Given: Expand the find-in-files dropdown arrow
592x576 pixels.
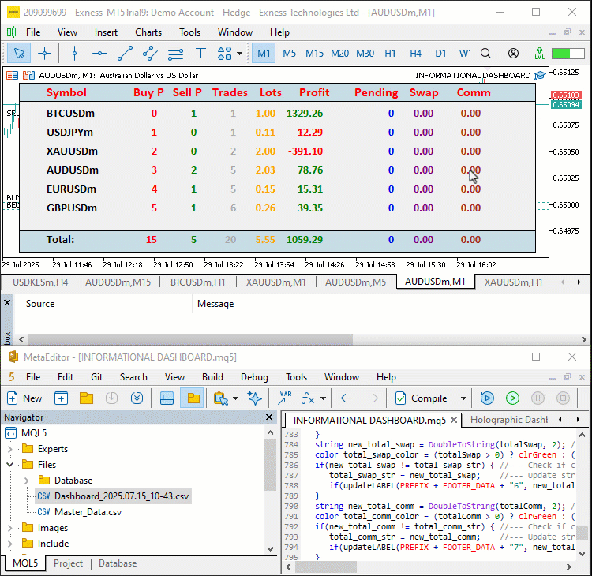Looking at the screenshot, I should 235,398.
